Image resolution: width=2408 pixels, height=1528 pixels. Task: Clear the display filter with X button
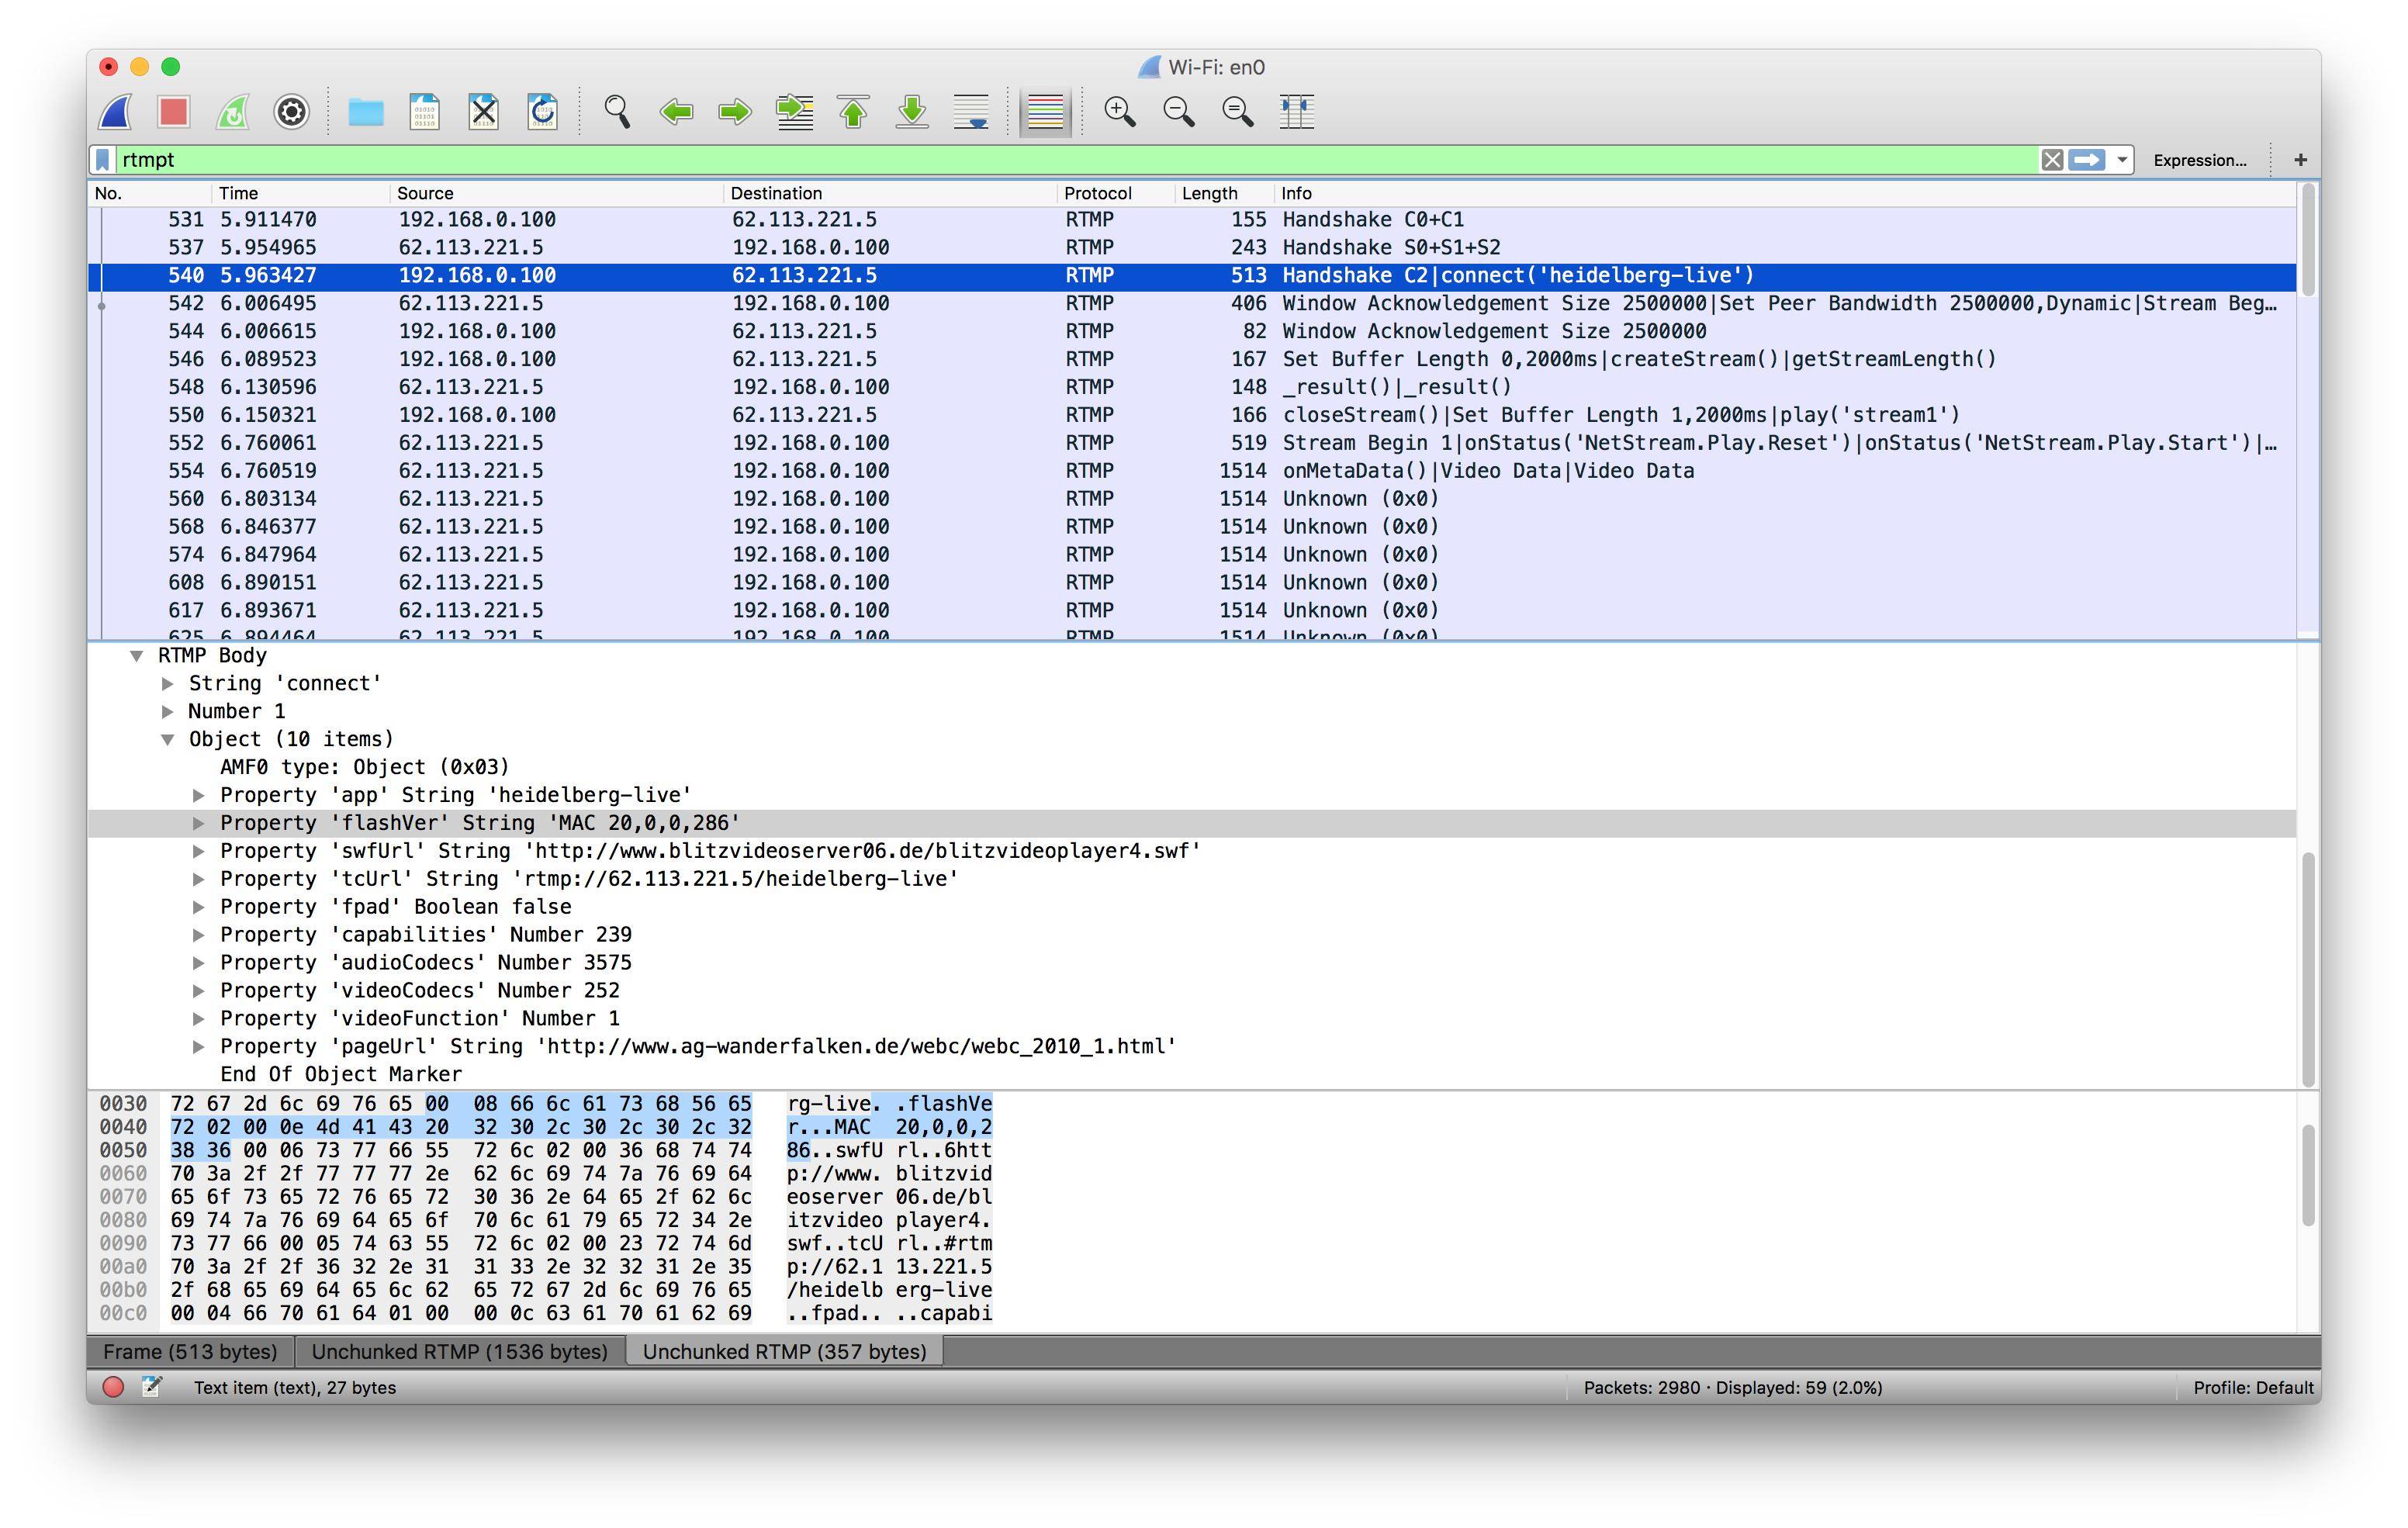pos(2051,160)
